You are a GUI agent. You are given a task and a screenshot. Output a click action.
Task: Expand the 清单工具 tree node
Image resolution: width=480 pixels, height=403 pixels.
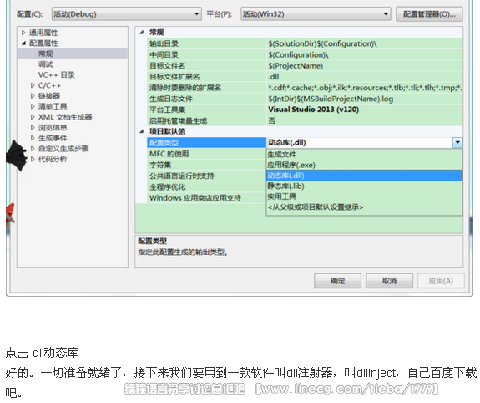pyautogui.click(x=33, y=106)
